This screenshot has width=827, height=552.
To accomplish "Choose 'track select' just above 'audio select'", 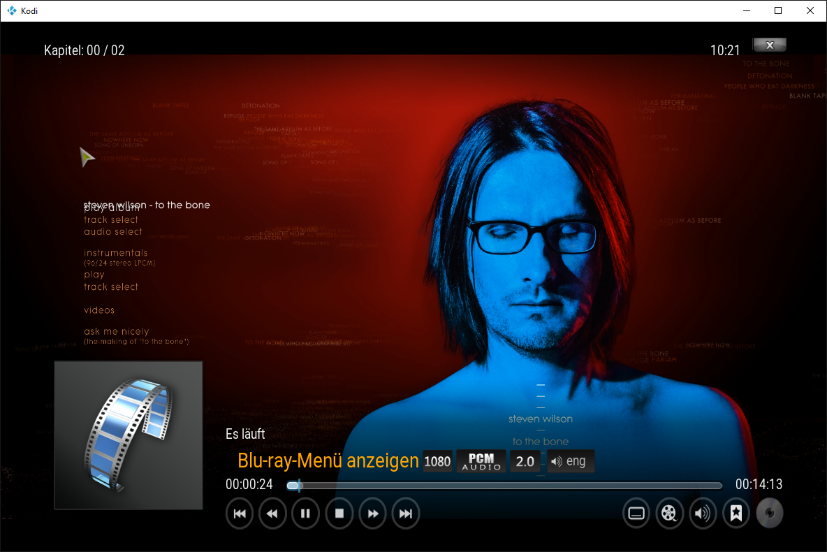I will pyautogui.click(x=111, y=219).
